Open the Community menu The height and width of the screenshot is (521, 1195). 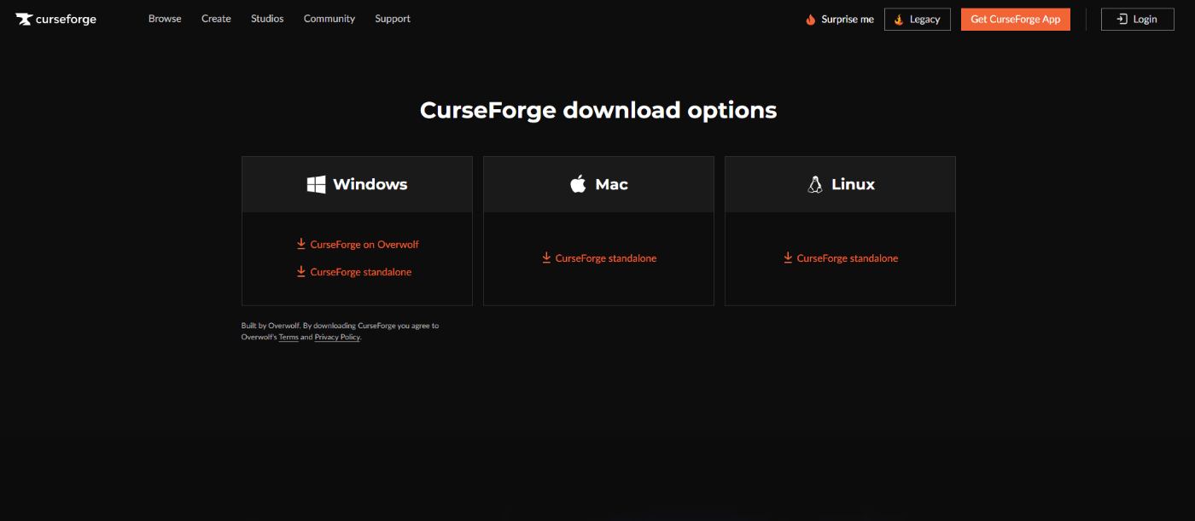point(329,19)
